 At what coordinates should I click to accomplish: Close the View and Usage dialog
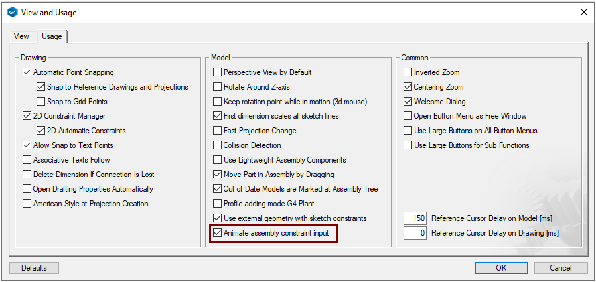pos(583,11)
